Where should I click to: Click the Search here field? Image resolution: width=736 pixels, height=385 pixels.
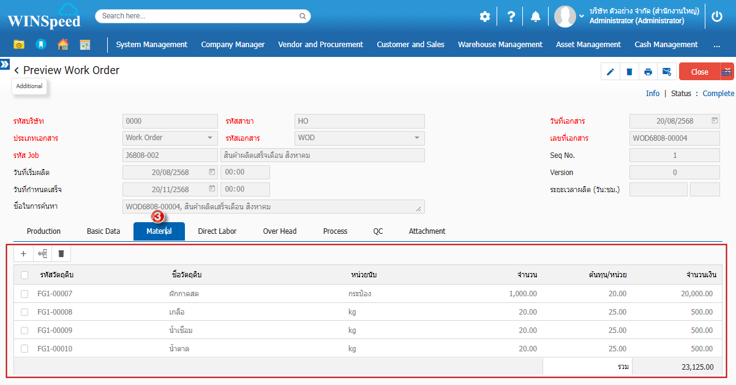(x=203, y=16)
